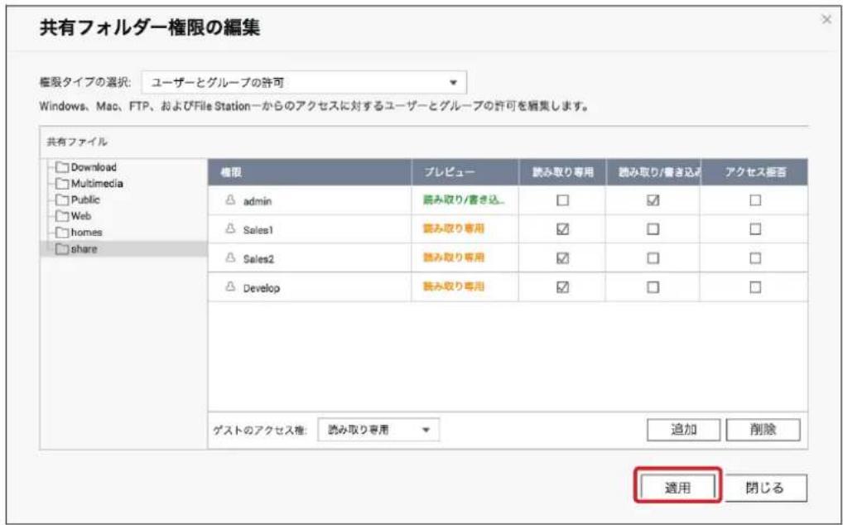The width and height of the screenshot is (843, 525).
Task: Click the Sales2 user icon
Action: pyautogui.click(x=231, y=258)
